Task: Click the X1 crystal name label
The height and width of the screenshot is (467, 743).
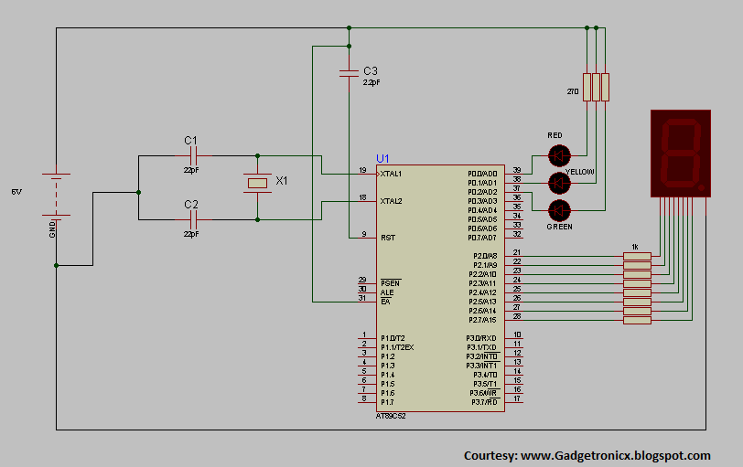Action: (282, 180)
